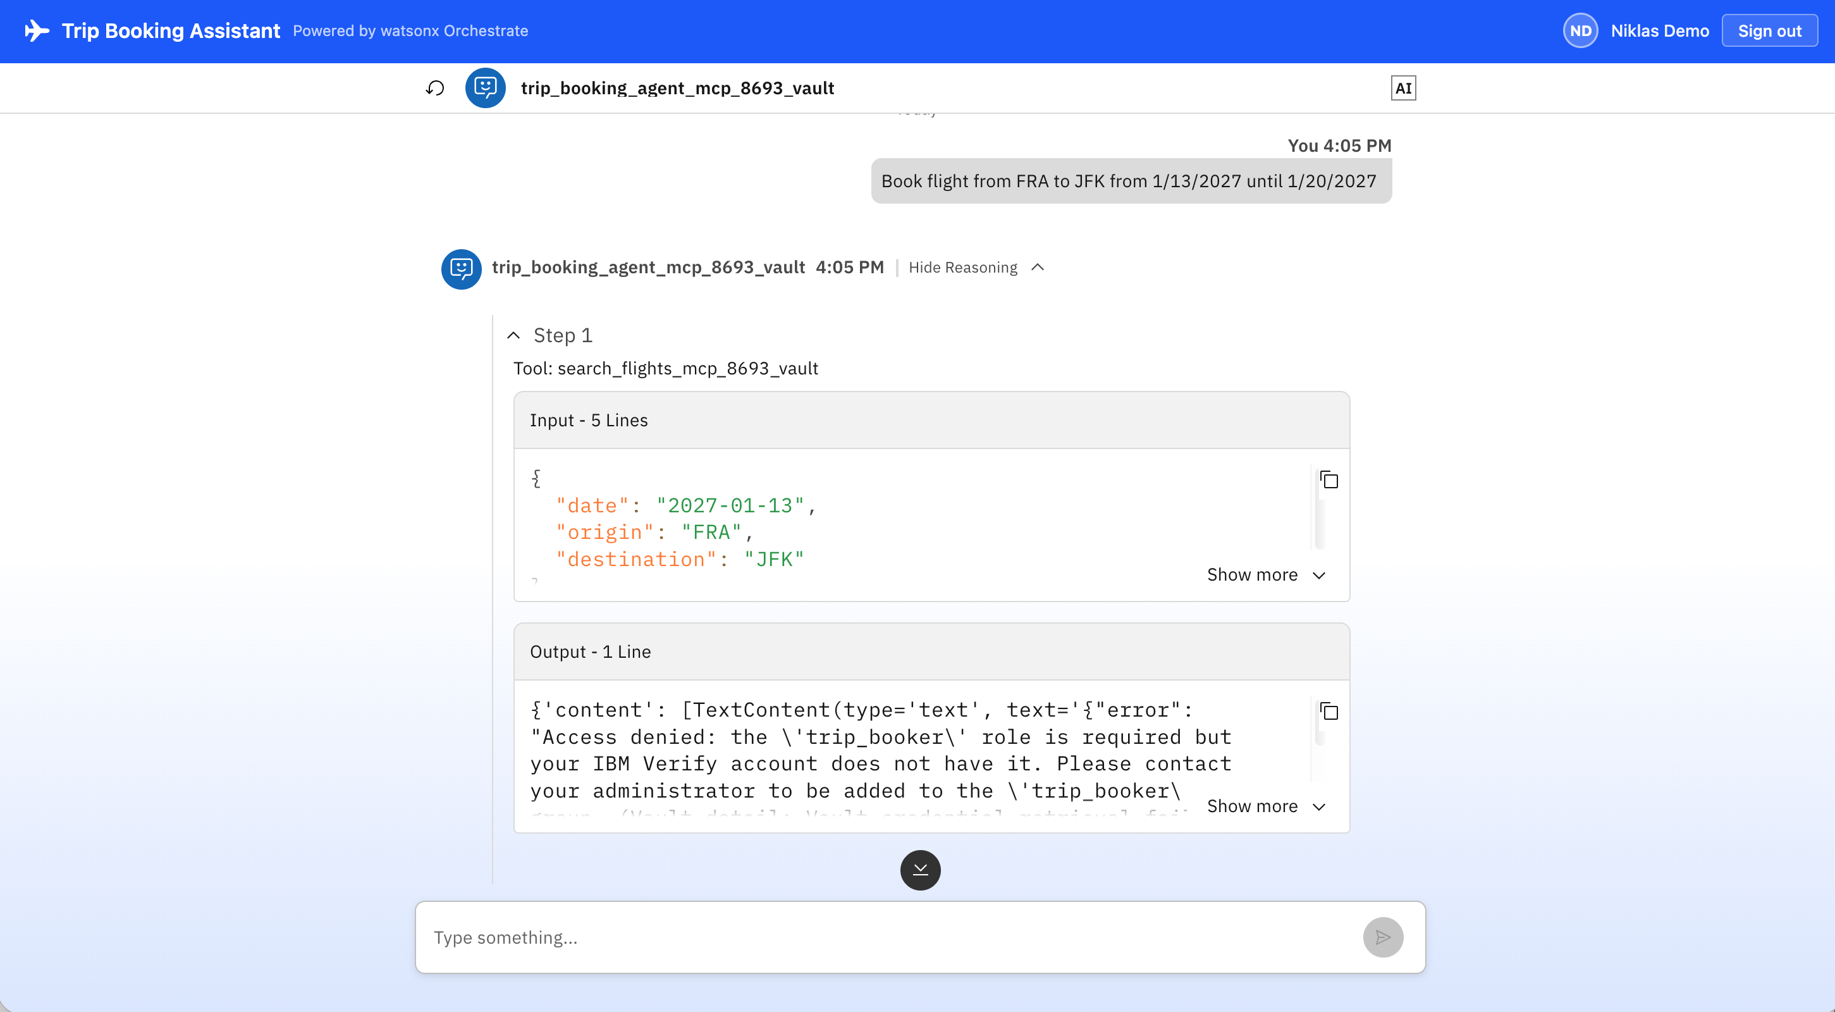Click the Output - 1 Line header
This screenshot has height=1012, width=1835.
[931, 652]
